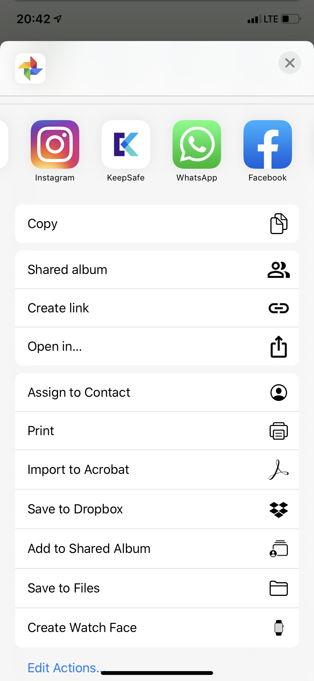The width and height of the screenshot is (314, 681).
Task: Tap the partially visible app at row start
Action: (4, 144)
